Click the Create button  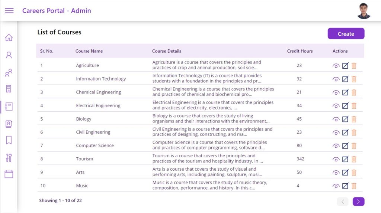point(346,33)
